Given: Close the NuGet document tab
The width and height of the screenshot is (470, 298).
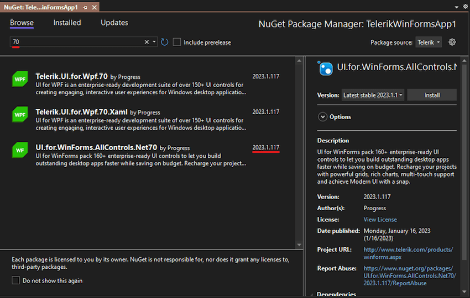Looking at the screenshot, I should 95,8.
